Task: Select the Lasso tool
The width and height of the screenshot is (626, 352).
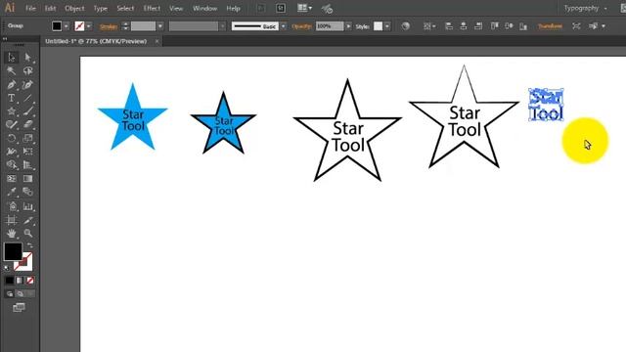Action: point(27,71)
